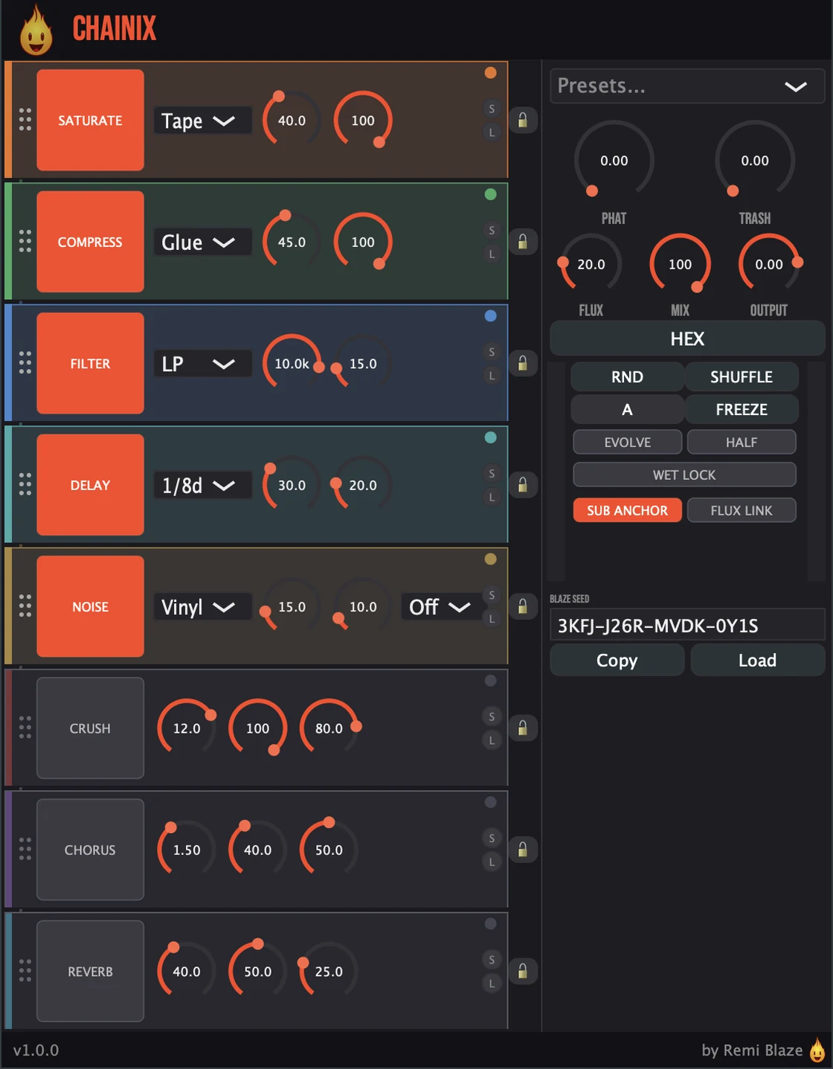The image size is (833, 1069).
Task: Enable the CHORUS module
Action: (x=90, y=850)
